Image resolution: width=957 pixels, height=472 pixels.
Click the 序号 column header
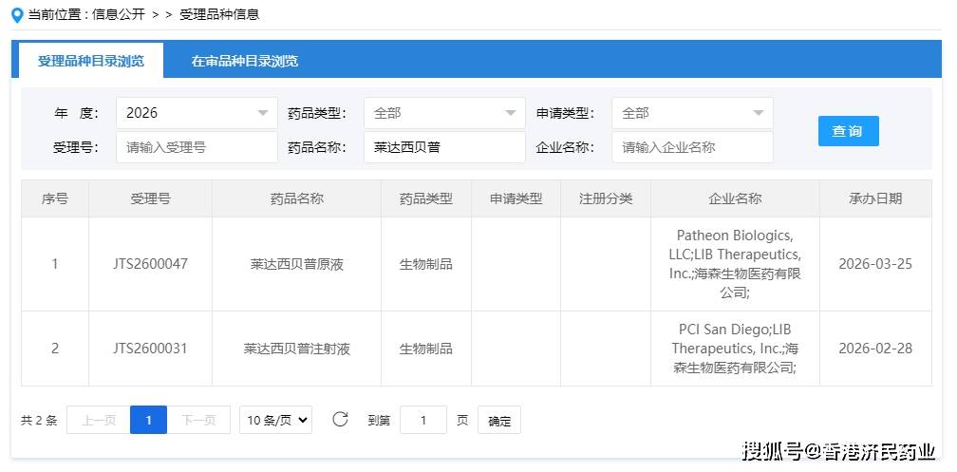click(55, 198)
